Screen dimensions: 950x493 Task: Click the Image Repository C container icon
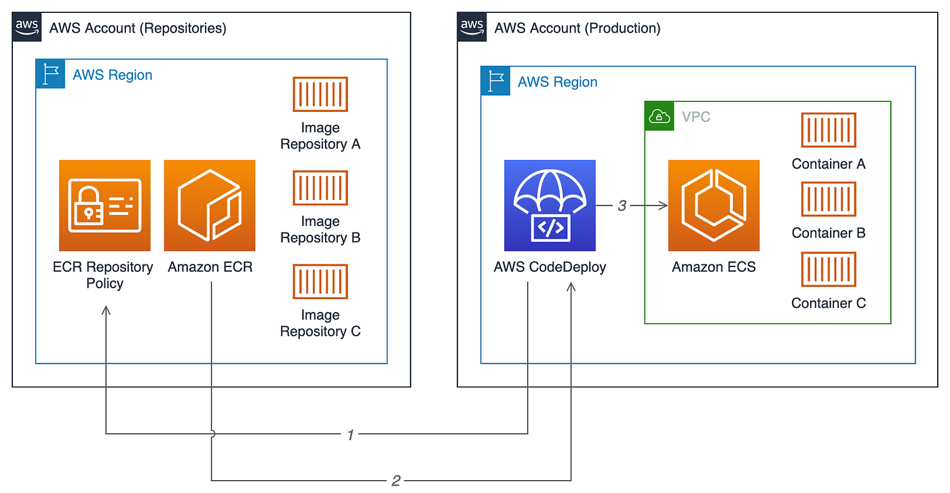click(320, 281)
